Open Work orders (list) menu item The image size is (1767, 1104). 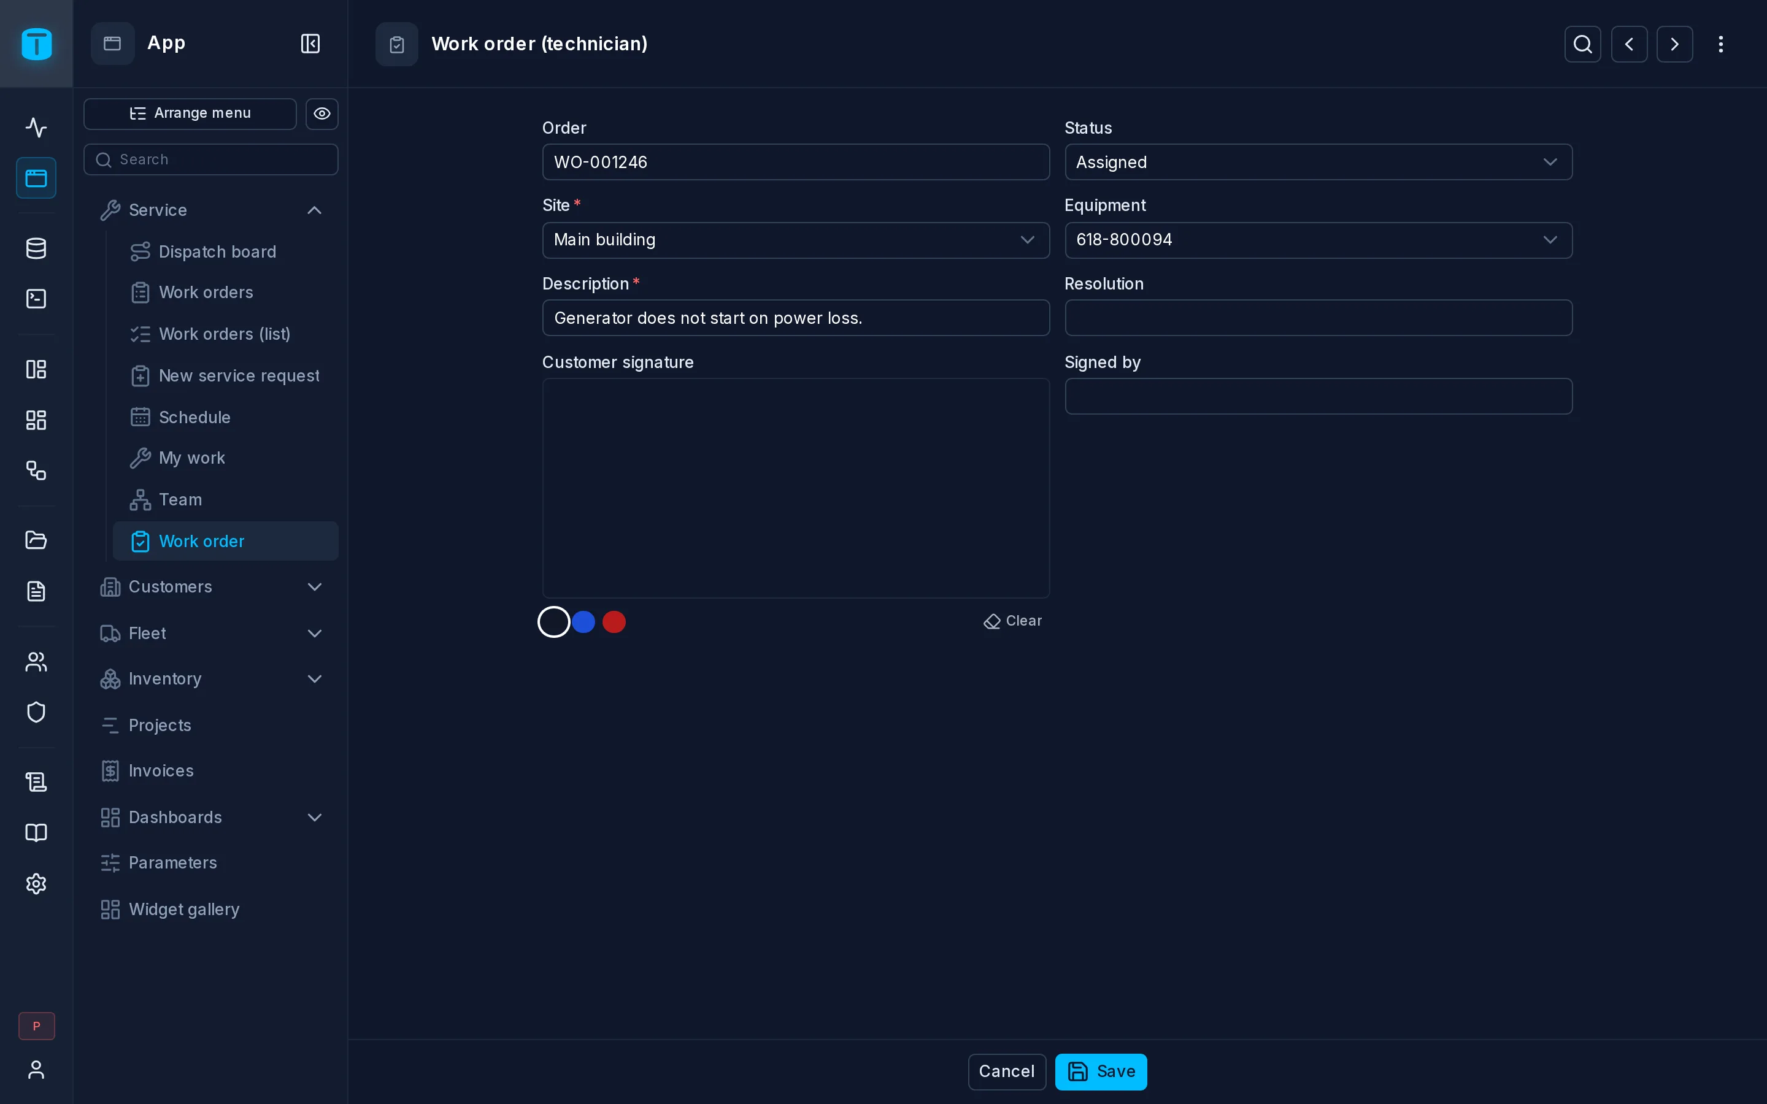(x=226, y=334)
